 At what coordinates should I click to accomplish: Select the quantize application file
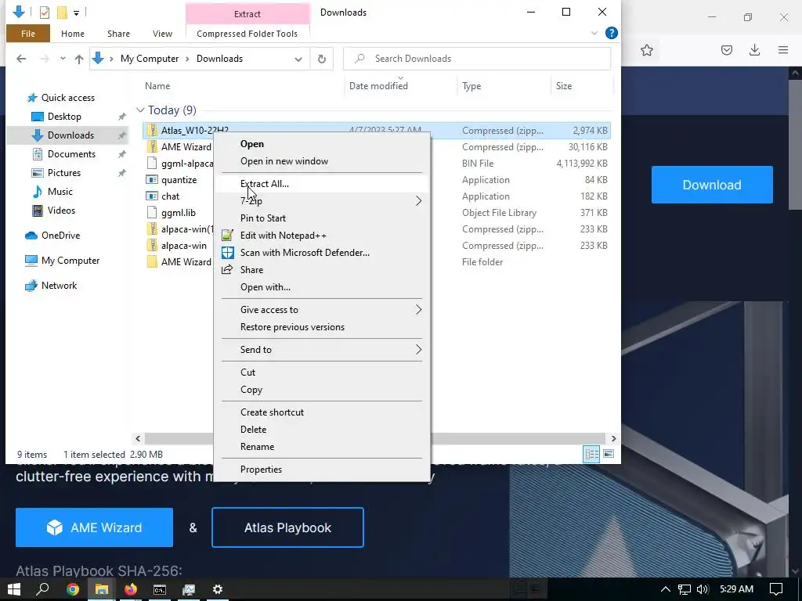click(179, 180)
